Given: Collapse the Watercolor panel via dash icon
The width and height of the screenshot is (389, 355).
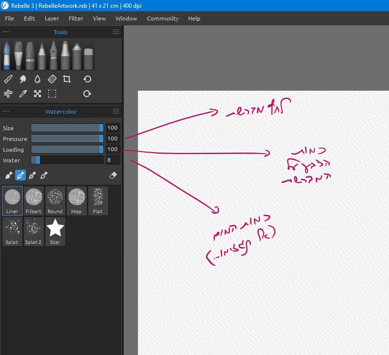Looking at the screenshot, I should [6, 111].
